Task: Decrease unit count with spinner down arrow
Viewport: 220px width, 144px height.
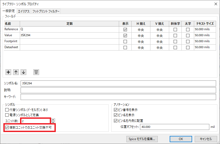Action: 53,122
